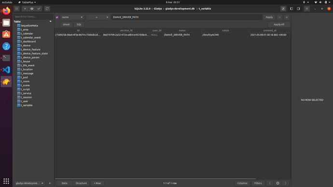Viewport: 333px width, 187px height.
Task: Switch to the Data tab
Action: (64, 183)
